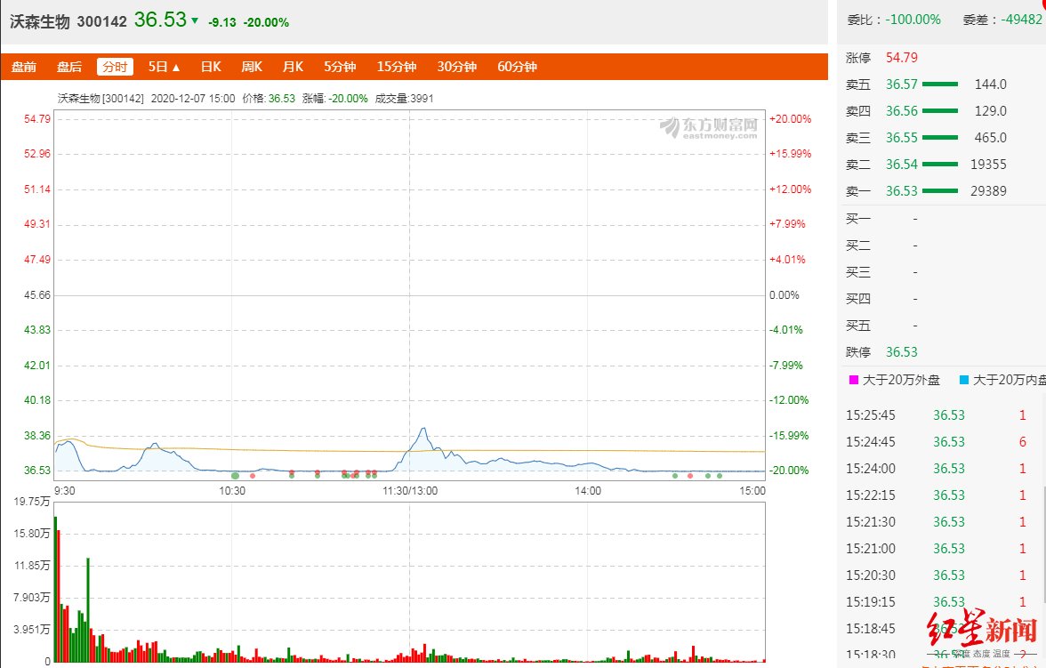The width and height of the screenshot is (1046, 668).
Task: Click the red dot marker just after 10:30
Action: point(253,476)
